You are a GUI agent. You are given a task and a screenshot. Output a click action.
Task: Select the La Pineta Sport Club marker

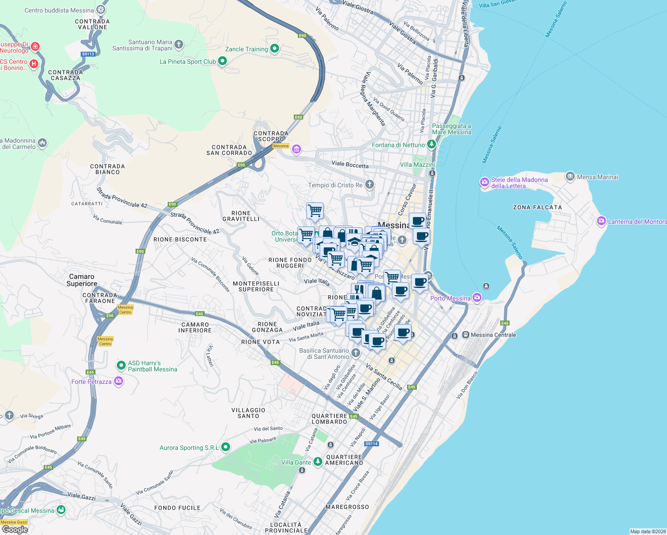point(222,61)
